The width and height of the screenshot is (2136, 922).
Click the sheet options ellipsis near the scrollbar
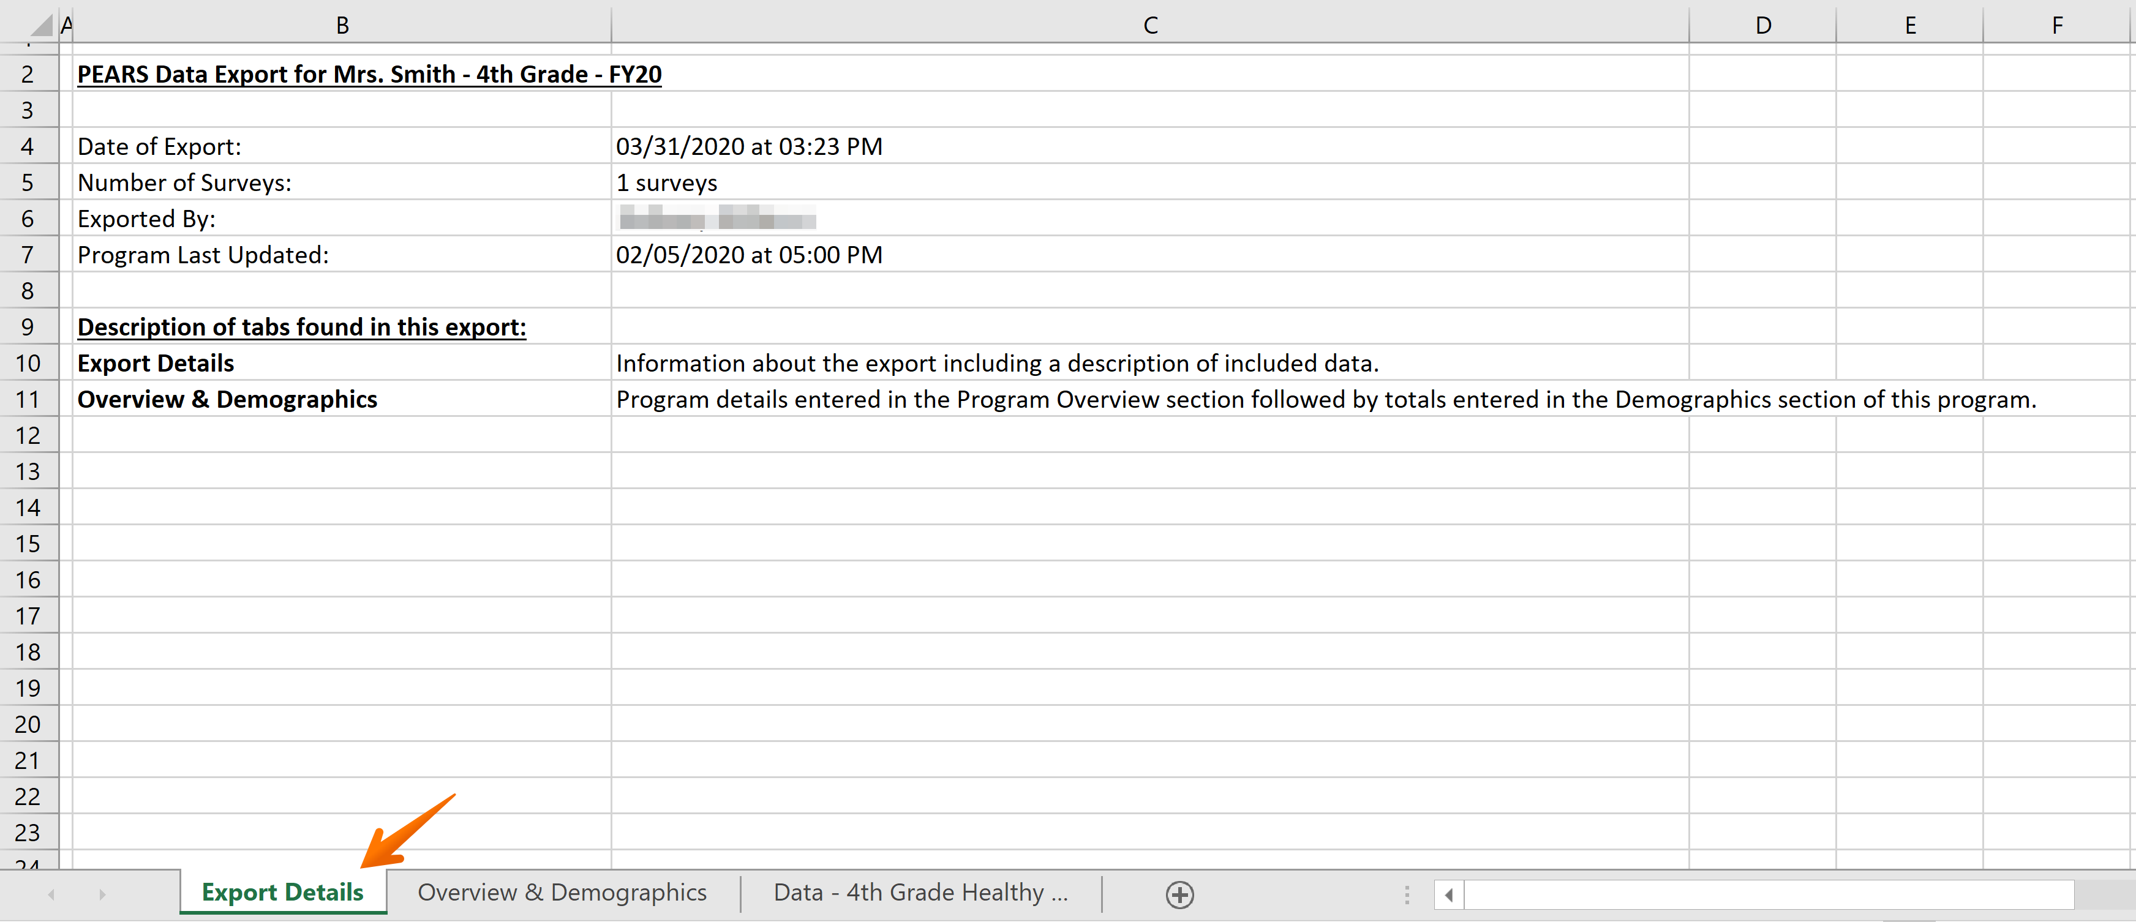coord(1407,894)
